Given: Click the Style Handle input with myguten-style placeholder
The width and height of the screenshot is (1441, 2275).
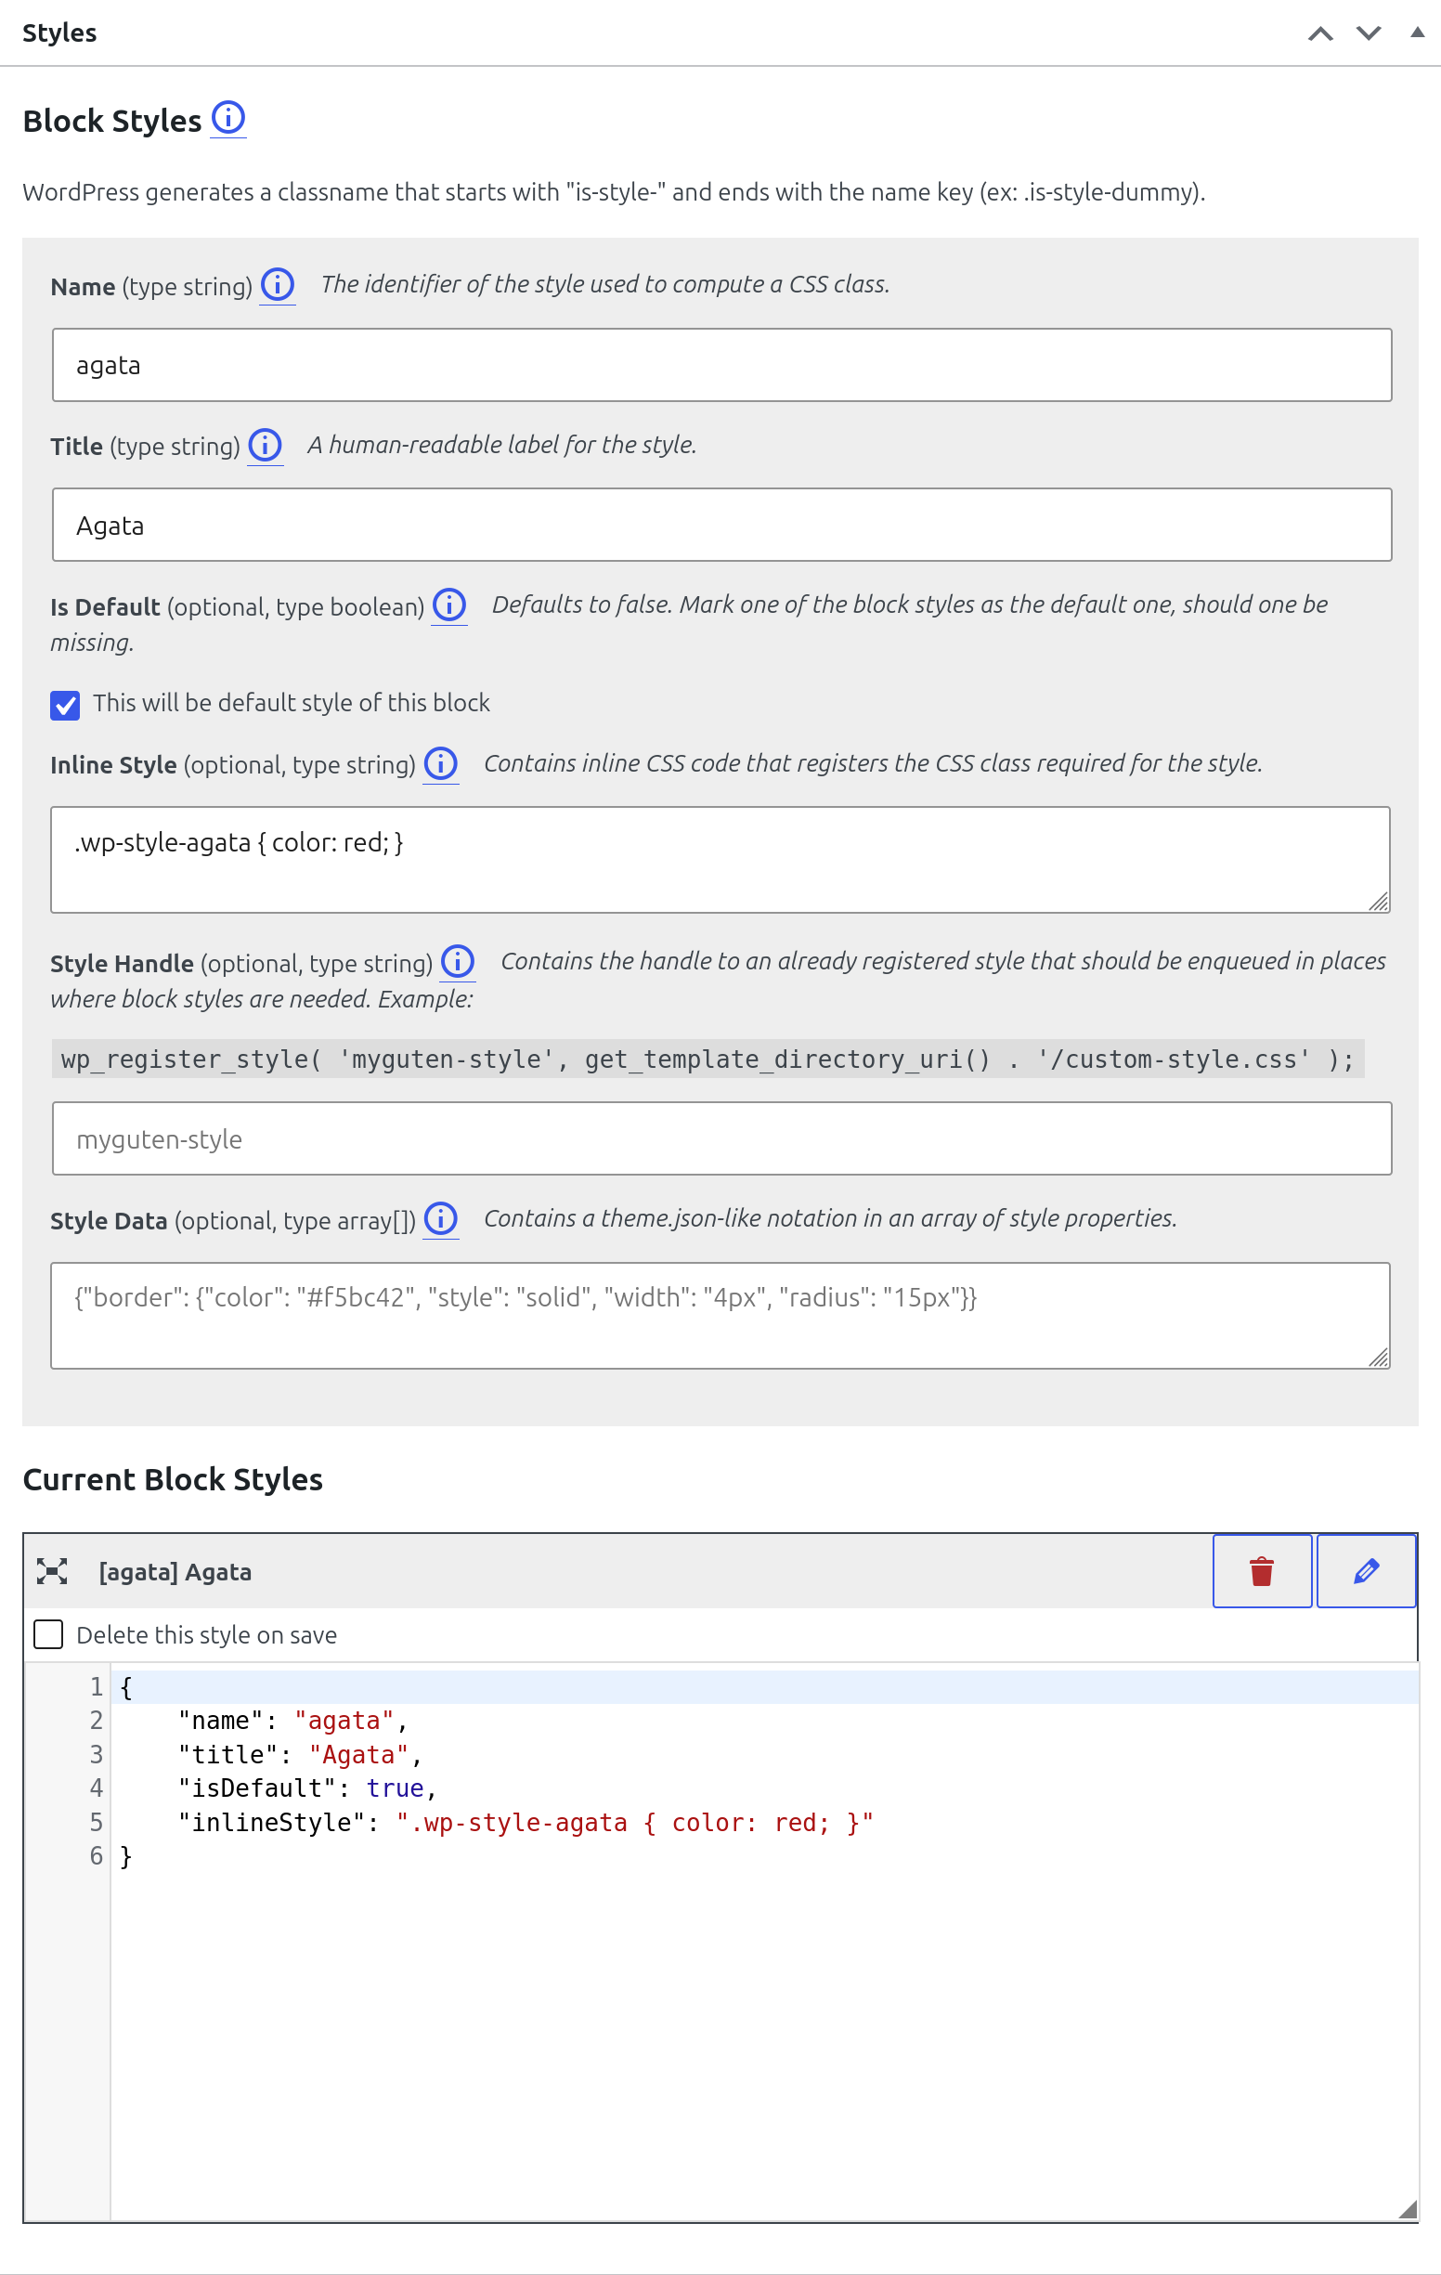Looking at the screenshot, I should point(722,1138).
